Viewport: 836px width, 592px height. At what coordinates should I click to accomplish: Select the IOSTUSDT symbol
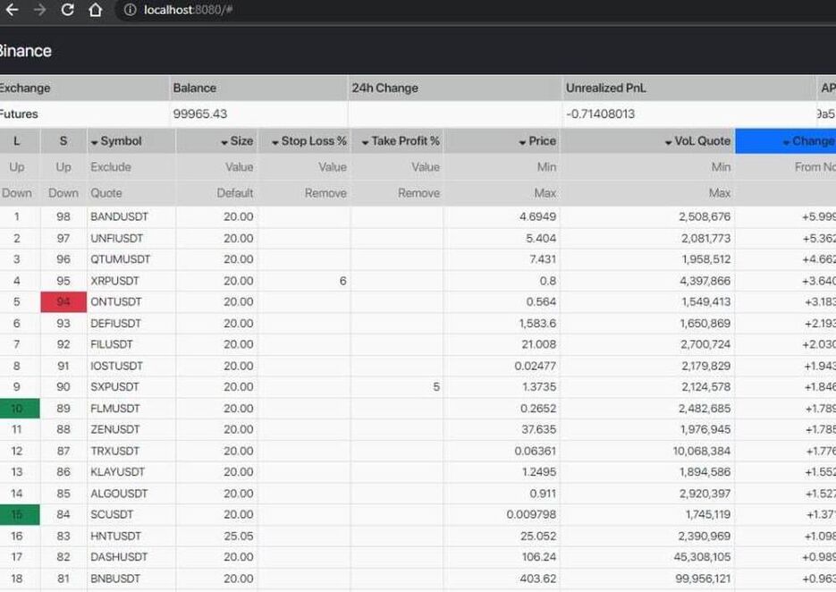click(x=117, y=366)
